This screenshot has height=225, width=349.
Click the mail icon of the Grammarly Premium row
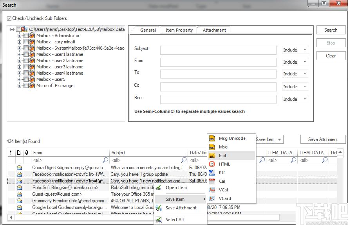(x=19, y=201)
